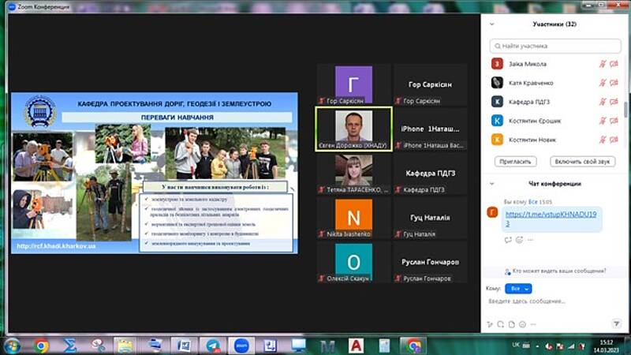Toggle microphone for Костянтин Новик
The image size is (631, 355).
pyautogui.click(x=602, y=140)
